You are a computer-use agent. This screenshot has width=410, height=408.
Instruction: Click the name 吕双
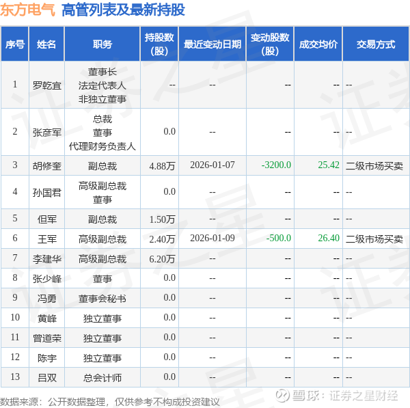(46, 378)
